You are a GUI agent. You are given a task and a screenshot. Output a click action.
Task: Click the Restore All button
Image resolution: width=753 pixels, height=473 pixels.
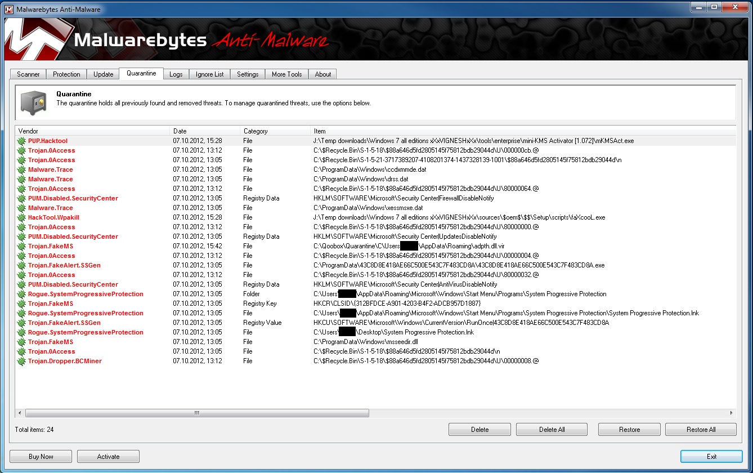click(701, 430)
